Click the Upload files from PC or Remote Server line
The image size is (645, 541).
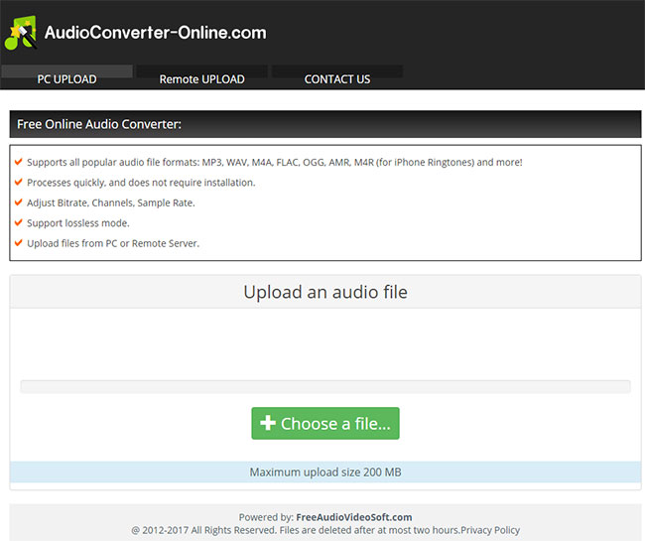[x=113, y=243]
